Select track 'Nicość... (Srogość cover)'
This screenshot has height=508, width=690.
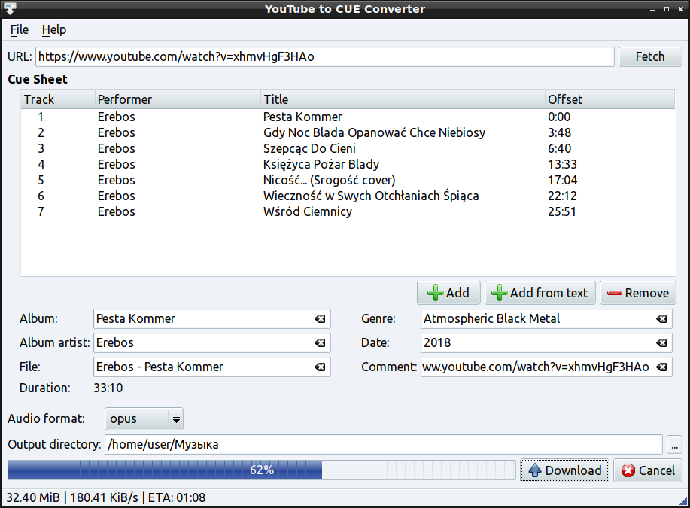348,181
